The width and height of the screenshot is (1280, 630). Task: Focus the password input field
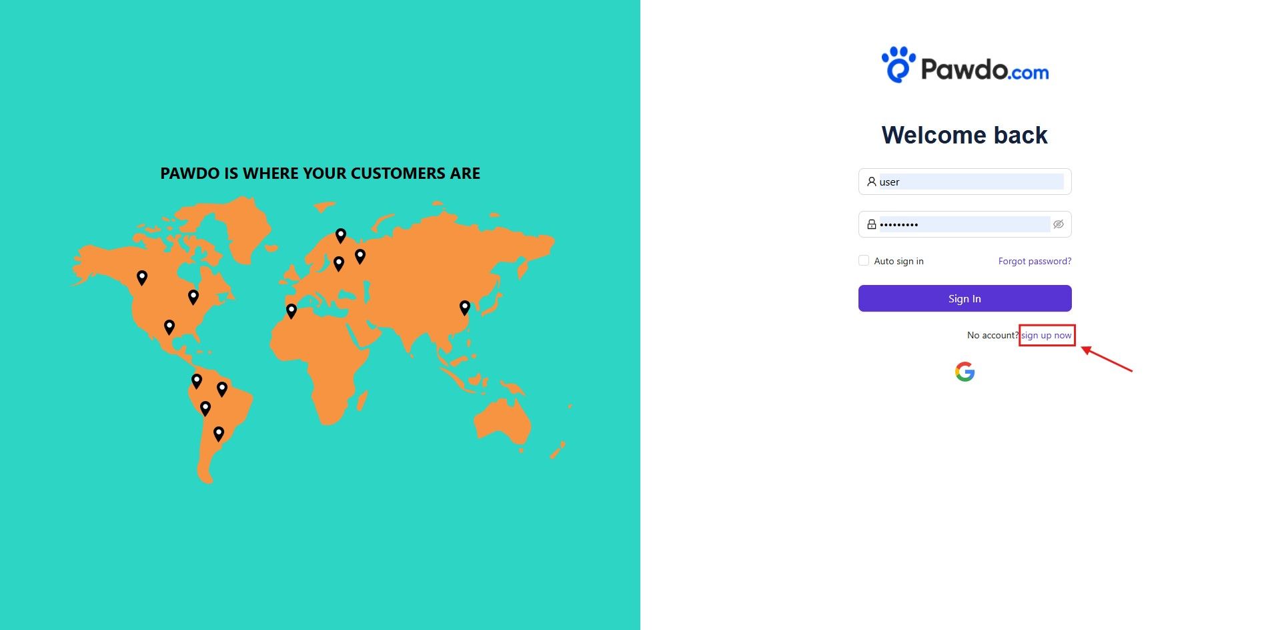(964, 224)
